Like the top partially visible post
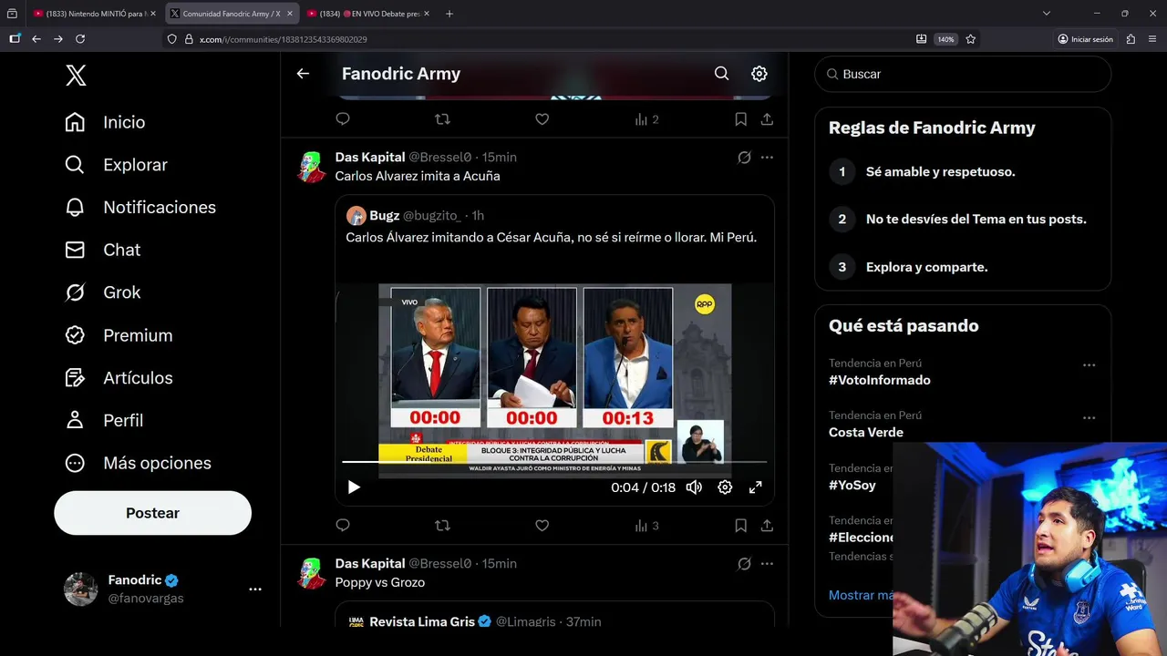This screenshot has width=1167, height=656. coord(542,119)
